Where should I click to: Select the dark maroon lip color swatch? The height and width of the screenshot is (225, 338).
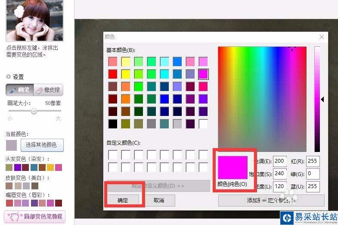59,203
